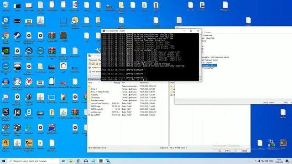Select the Wargaming Game Center desktop icon
The width and height of the screenshot is (292, 164).
tap(29, 82)
